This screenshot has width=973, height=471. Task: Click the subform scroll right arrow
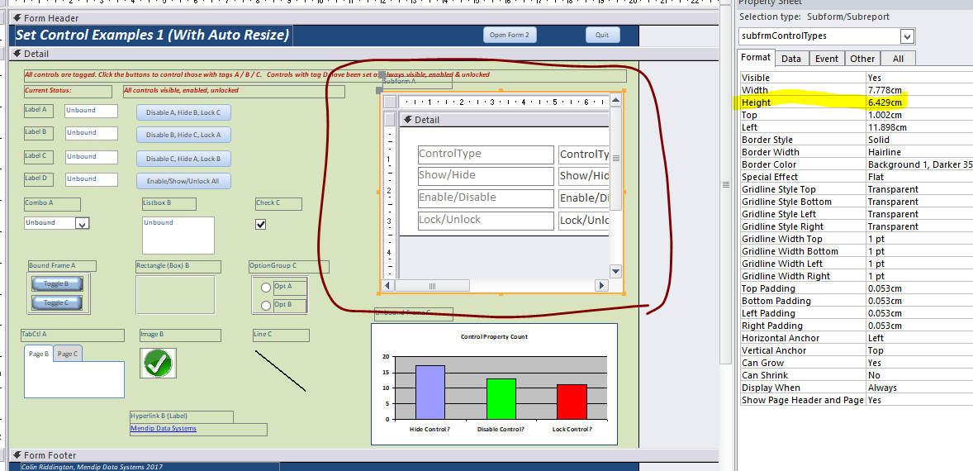coord(601,286)
